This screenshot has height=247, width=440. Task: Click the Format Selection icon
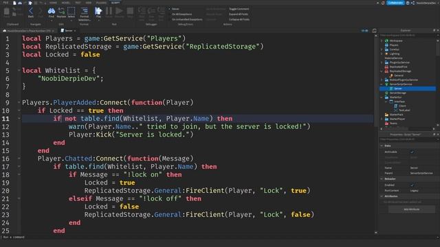coord(84,11)
